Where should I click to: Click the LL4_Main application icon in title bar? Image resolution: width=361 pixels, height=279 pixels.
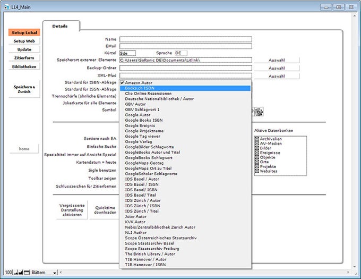pyautogui.click(x=7, y=7)
